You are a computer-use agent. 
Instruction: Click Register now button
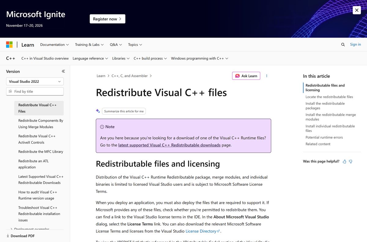(x=107, y=19)
